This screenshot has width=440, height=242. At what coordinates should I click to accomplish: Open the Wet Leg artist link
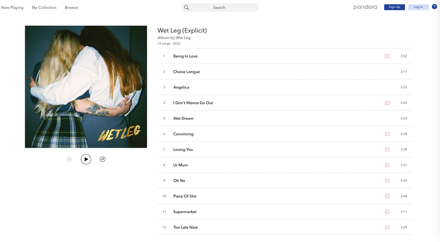click(183, 37)
